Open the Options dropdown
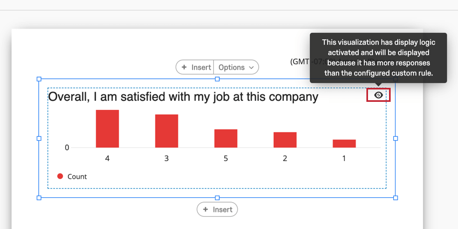458x229 pixels. click(236, 67)
